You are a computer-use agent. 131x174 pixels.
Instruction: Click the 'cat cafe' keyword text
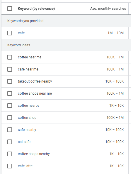(24, 142)
